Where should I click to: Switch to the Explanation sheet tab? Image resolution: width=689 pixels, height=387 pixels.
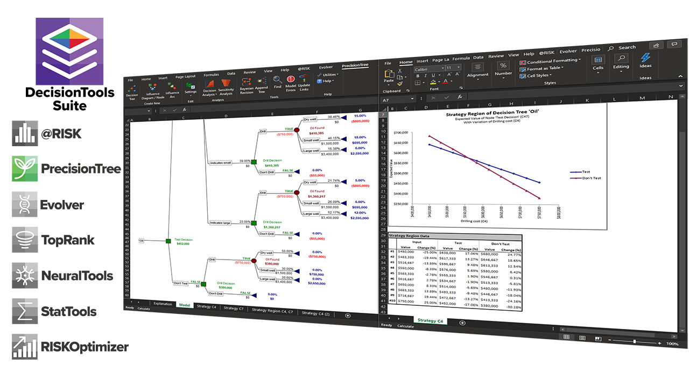(x=163, y=304)
